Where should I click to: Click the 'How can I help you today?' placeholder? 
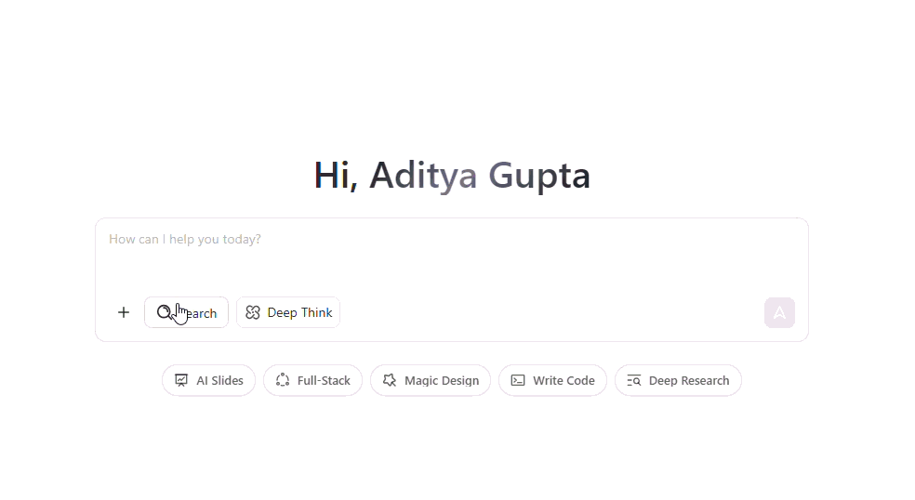pyautogui.click(x=185, y=240)
